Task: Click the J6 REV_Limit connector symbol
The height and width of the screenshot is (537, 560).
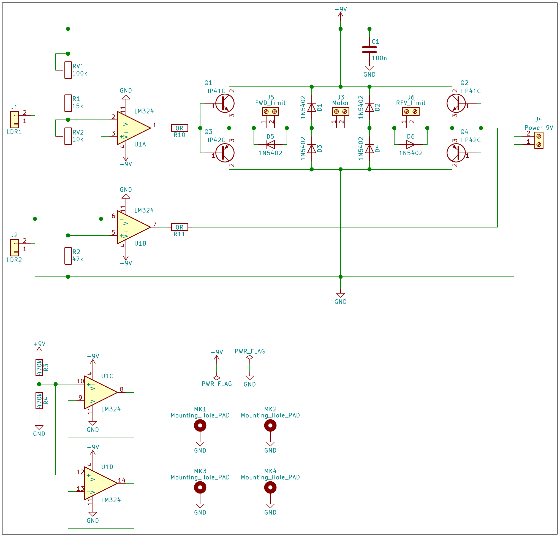Action: point(411,112)
